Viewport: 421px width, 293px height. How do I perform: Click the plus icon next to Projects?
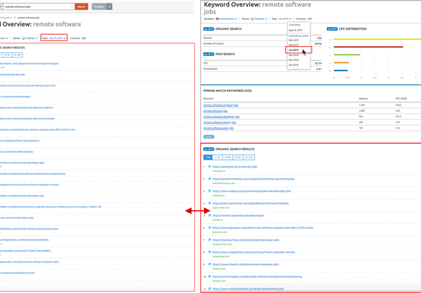click(x=109, y=7)
